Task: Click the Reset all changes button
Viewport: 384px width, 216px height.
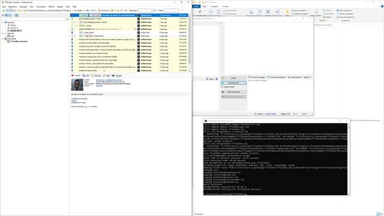Action: pos(233,92)
